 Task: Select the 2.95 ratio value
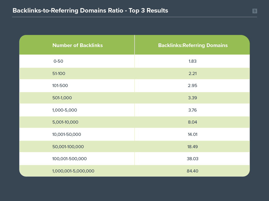[192, 86]
